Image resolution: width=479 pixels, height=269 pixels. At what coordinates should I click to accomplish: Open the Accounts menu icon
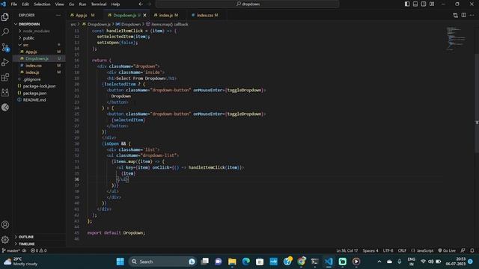click(5, 225)
